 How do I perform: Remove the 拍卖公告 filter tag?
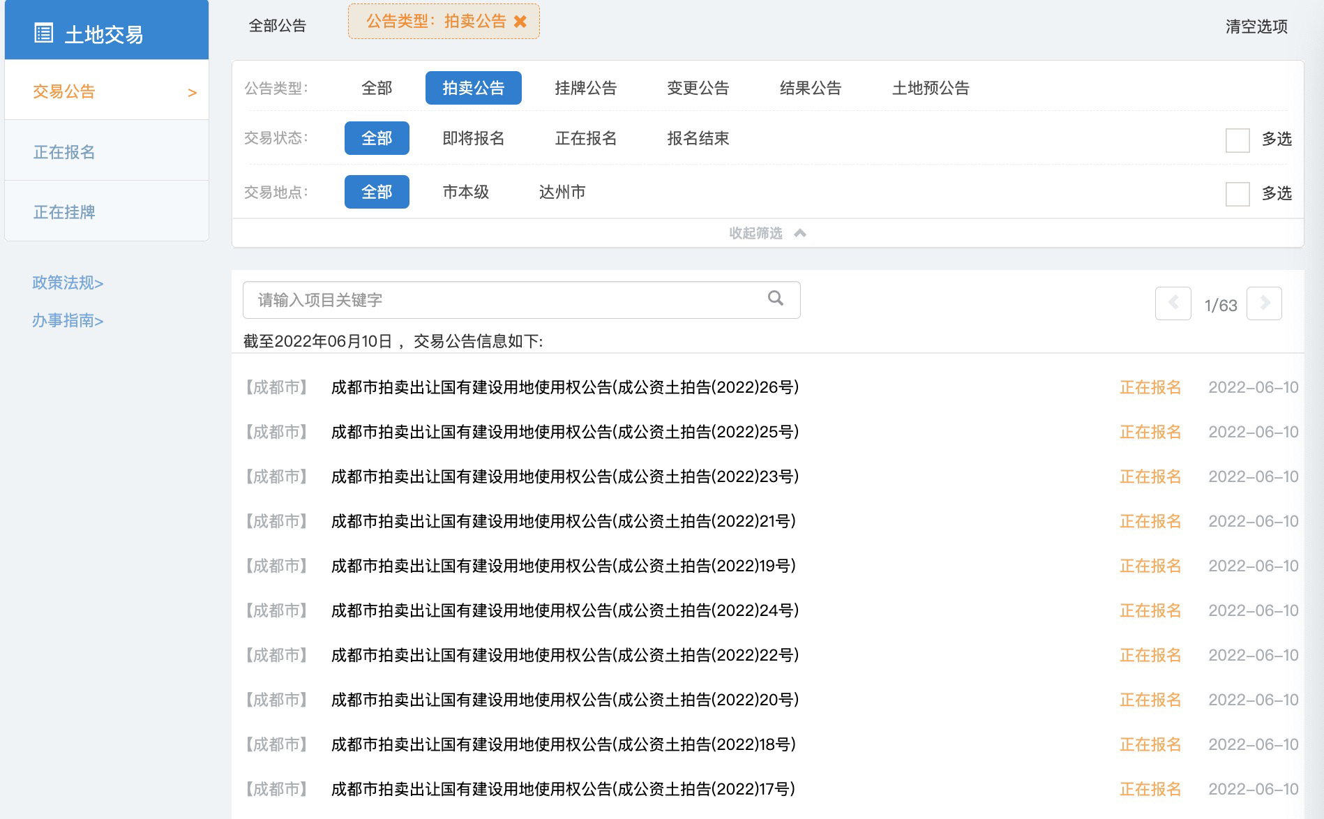[520, 22]
